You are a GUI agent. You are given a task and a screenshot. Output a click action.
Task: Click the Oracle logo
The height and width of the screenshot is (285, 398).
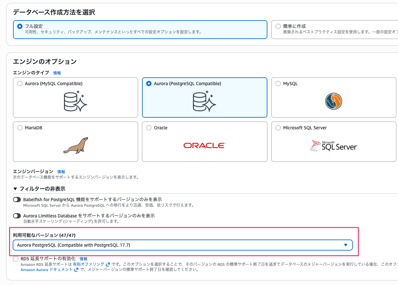[204, 145]
